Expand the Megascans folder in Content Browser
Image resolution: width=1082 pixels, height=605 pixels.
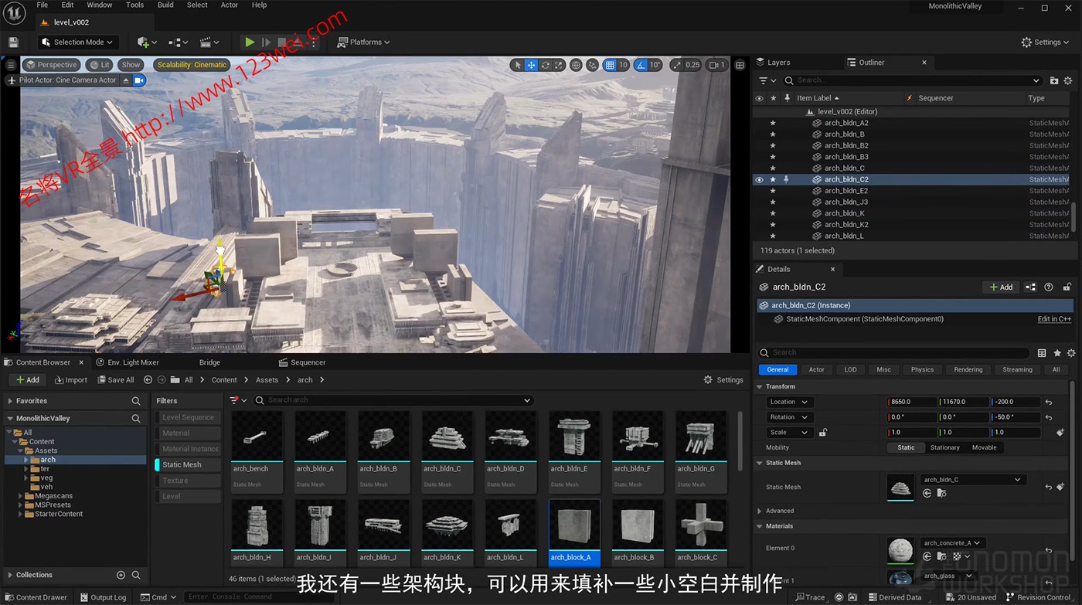tap(22, 495)
